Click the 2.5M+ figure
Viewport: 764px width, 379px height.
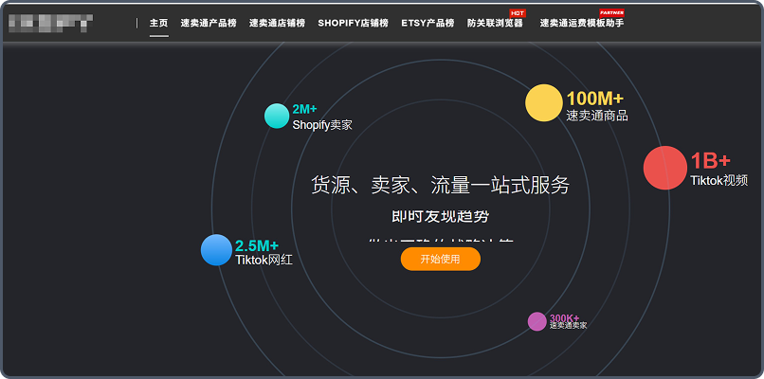point(257,245)
